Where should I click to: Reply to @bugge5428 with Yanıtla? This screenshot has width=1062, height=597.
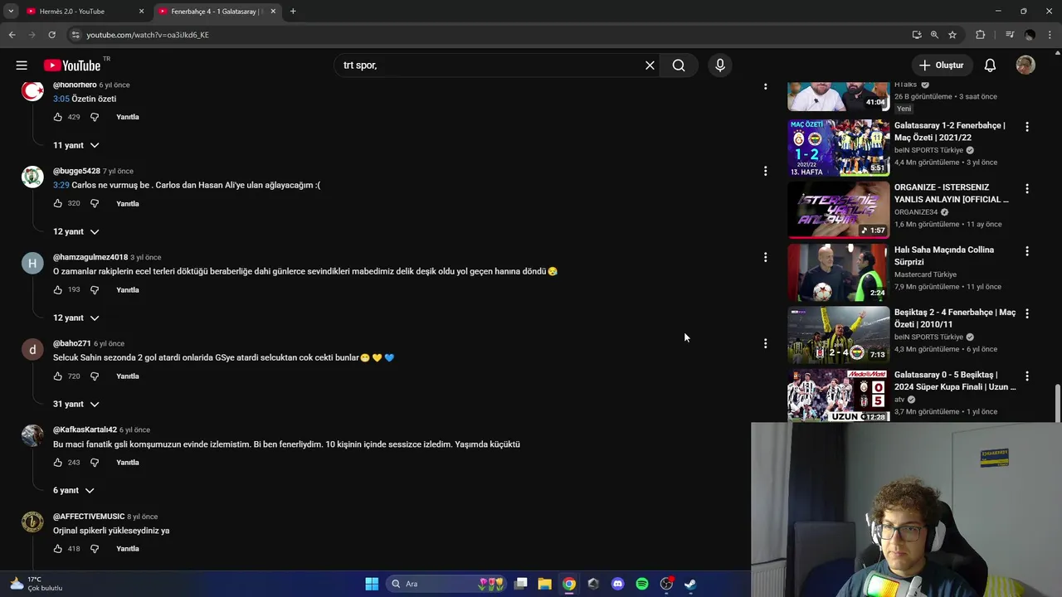128,203
